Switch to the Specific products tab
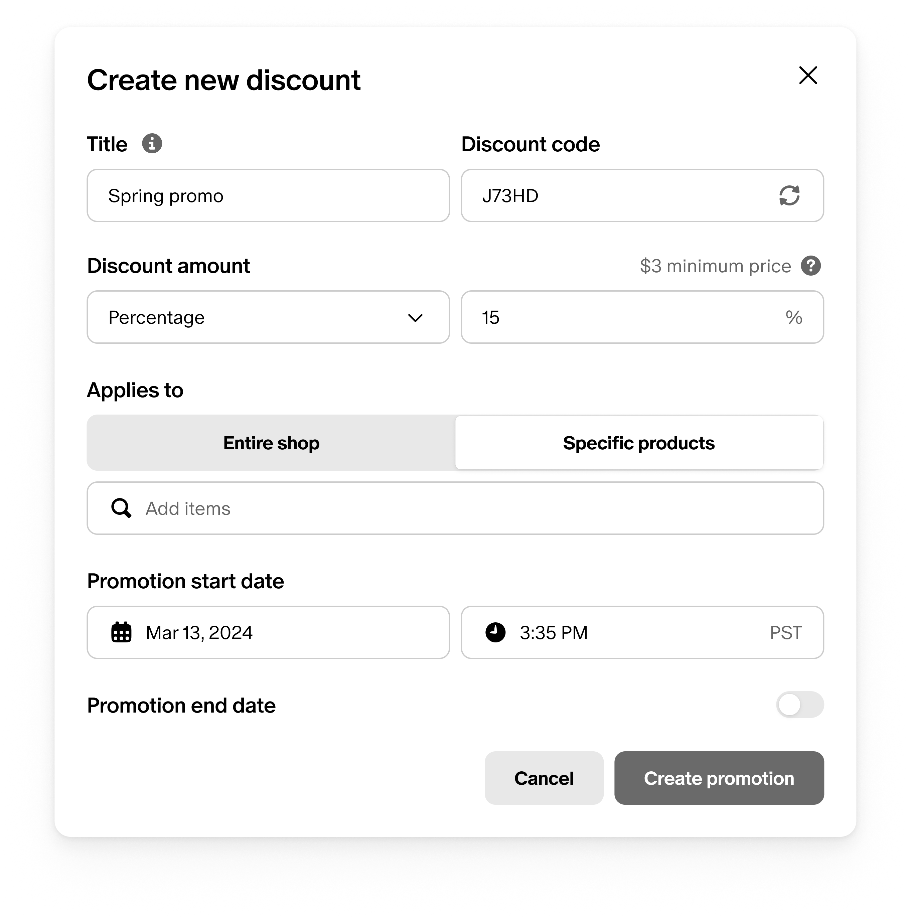This screenshot has width=909, height=917. click(x=639, y=443)
